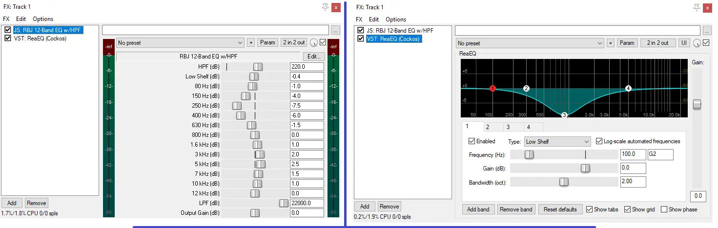
Task: Select band 4 node on the EQ graph
Action: pos(628,89)
